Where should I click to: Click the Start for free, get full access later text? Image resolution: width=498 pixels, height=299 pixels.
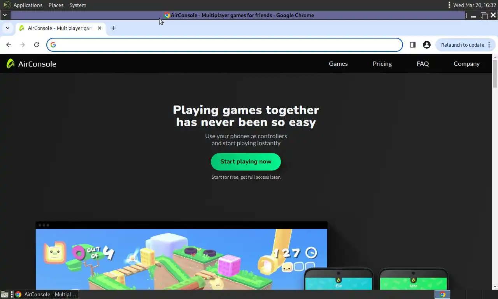click(x=246, y=177)
